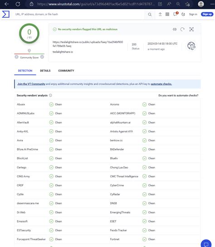Open the chat bubble button

pyautogui.click(x=206, y=244)
